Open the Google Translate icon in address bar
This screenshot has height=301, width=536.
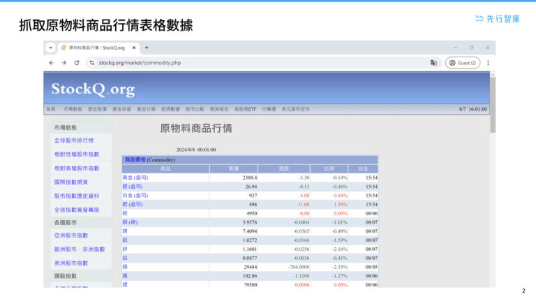(433, 63)
